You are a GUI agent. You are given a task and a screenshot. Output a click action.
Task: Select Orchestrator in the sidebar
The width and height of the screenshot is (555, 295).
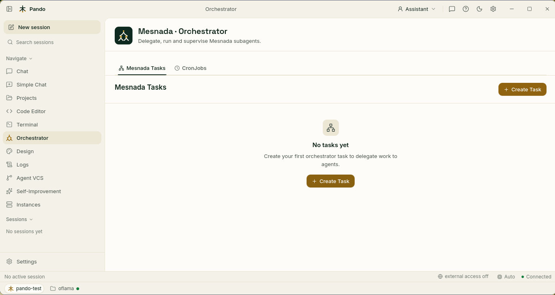tap(52, 138)
